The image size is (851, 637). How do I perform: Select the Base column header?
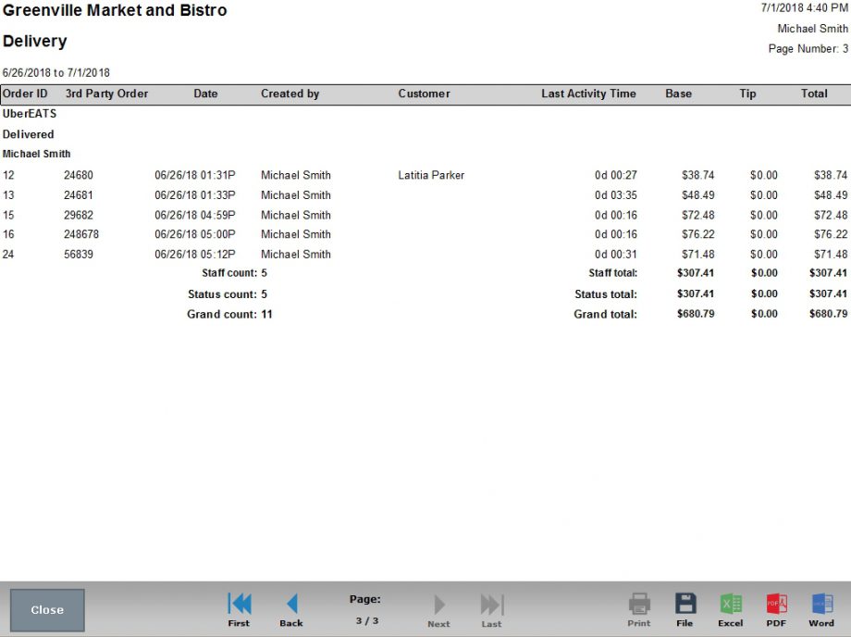[x=679, y=94]
